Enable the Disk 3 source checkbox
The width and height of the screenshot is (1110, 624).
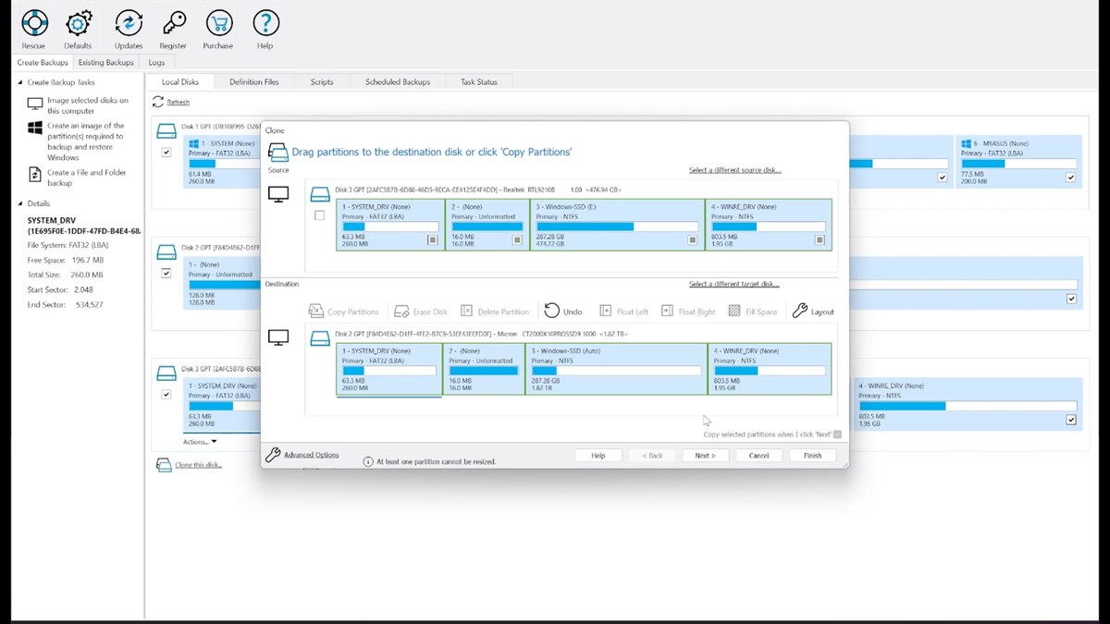point(320,214)
